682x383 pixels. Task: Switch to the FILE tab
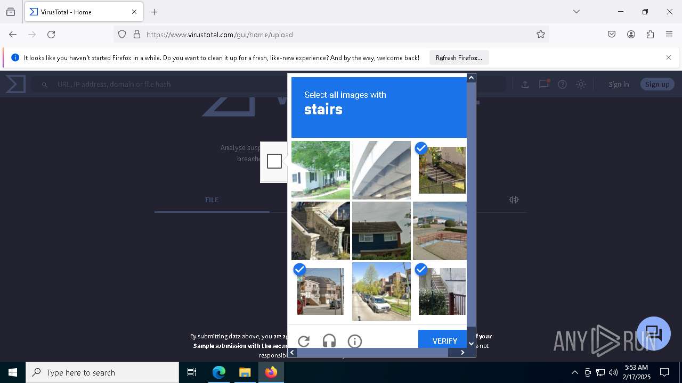212,199
